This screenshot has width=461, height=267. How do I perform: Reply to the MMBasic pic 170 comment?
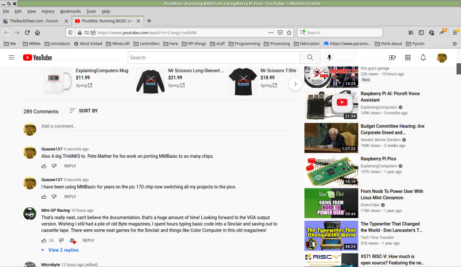[x=70, y=197]
